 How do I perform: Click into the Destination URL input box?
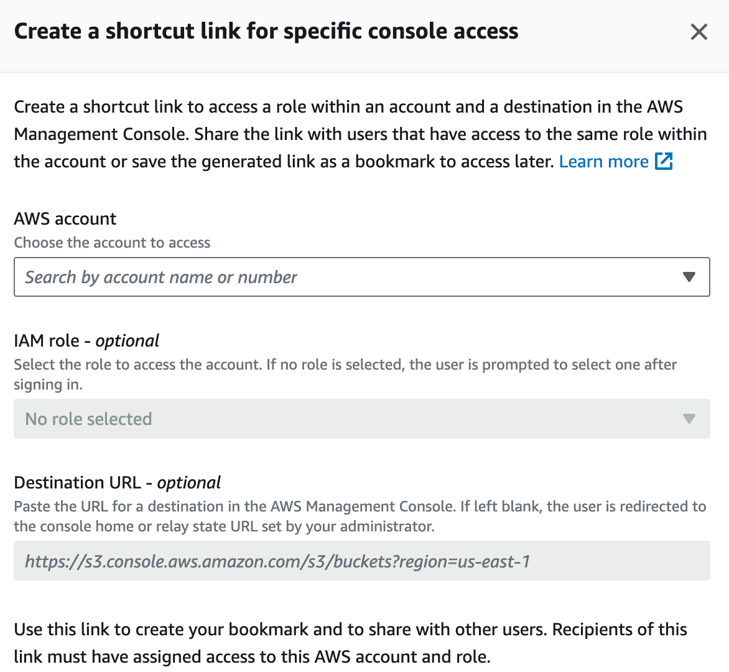pyautogui.click(x=362, y=561)
